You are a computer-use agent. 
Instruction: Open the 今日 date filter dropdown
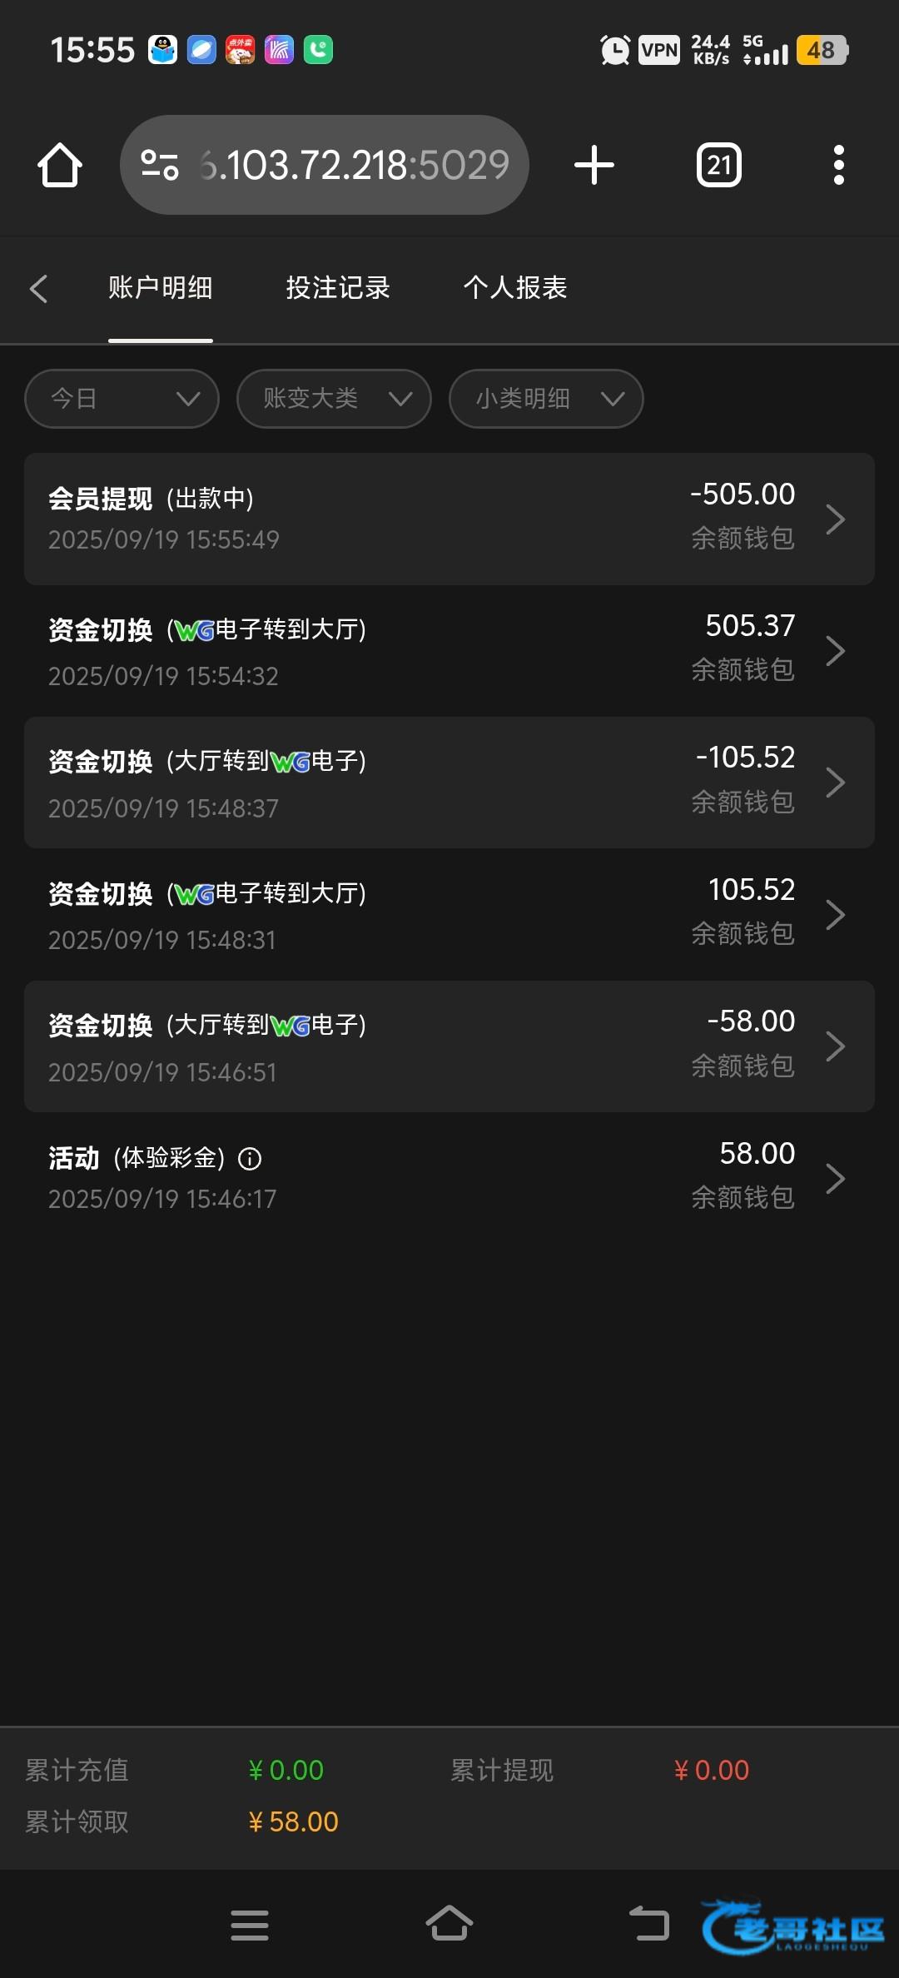122,399
